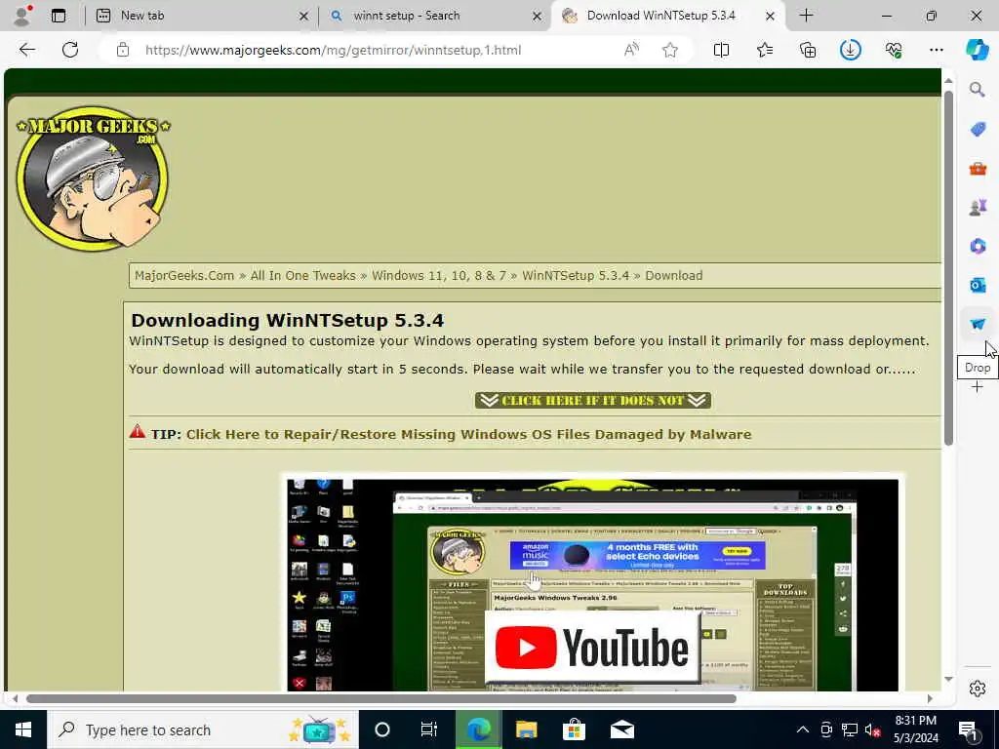
Task: Click the scroll down arrow
Action: pyautogui.click(x=948, y=679)
